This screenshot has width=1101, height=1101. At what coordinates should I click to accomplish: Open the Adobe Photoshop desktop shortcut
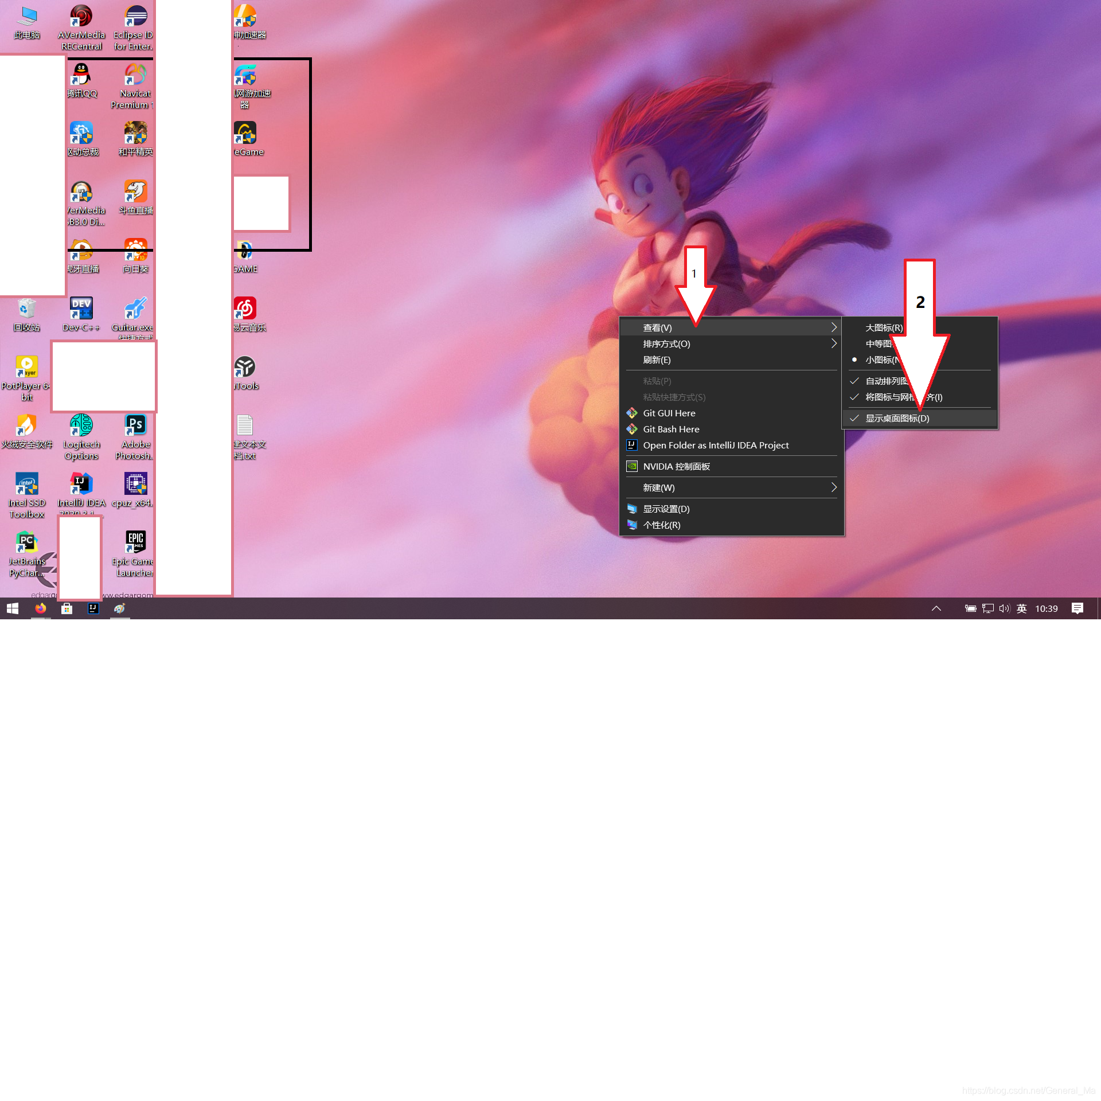point(135,425)
